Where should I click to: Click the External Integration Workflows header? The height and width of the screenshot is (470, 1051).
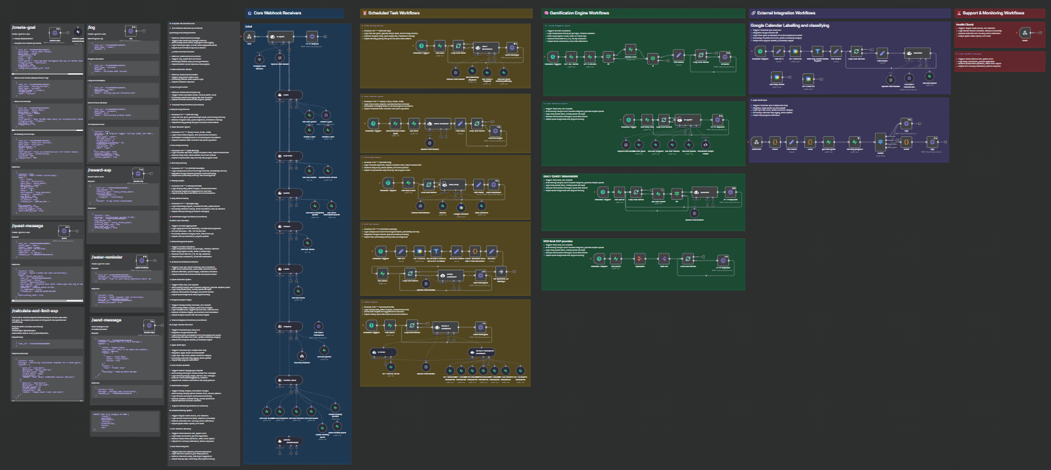[x=786, y=13]
